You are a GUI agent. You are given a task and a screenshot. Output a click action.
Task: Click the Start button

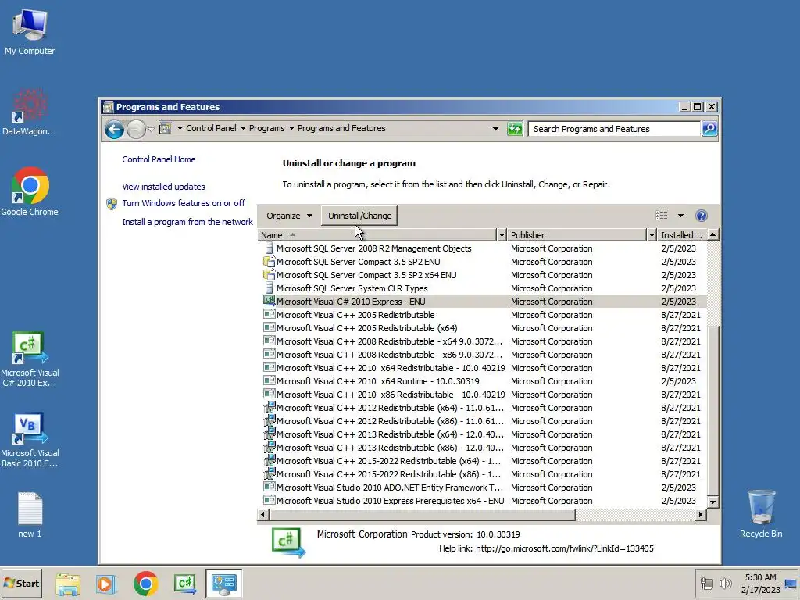click(21, 583)
